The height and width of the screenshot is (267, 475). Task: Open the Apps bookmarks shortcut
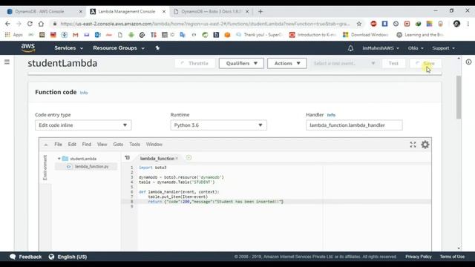tap(14, 35)
